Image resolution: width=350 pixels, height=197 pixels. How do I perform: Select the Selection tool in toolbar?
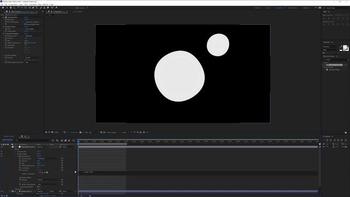pyautogui.click(x=7, y=8)
